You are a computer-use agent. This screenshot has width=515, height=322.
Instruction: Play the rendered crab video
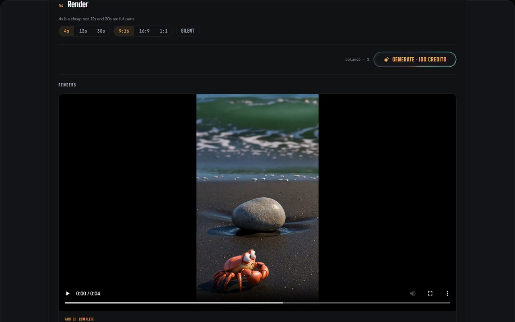(68, 293)
